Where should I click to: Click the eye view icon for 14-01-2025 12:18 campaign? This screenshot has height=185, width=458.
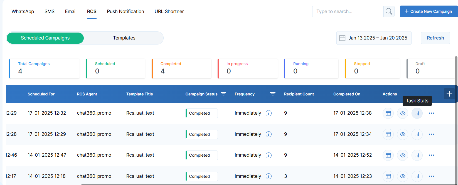coord(403,176)
